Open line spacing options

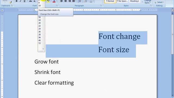(x=79, y=1)
